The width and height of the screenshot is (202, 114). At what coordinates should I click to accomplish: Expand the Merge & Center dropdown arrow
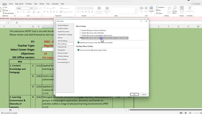coord(74,12)
